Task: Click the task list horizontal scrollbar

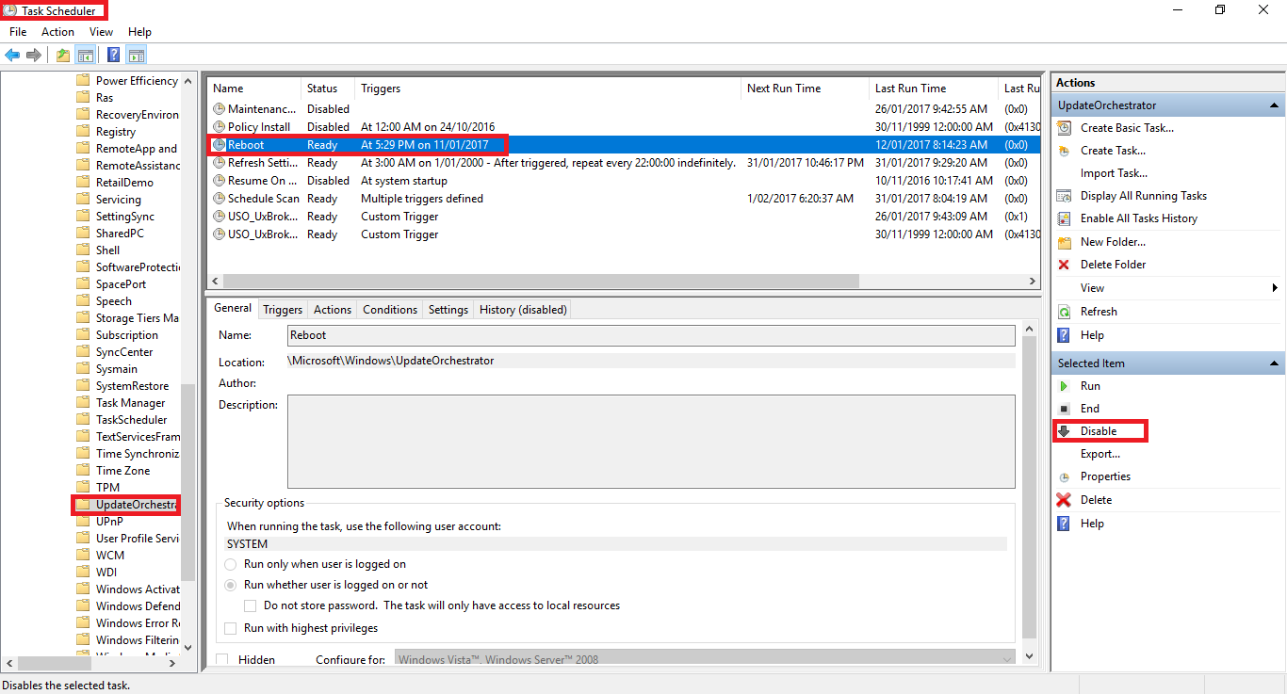Action: click(542, 281)
